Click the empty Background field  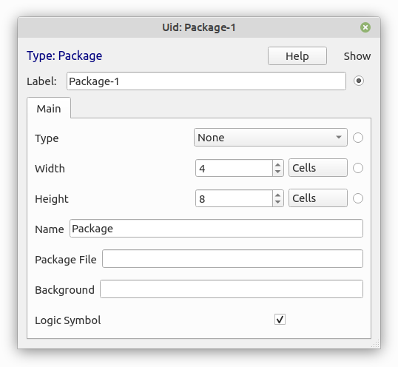coord(232,289)
